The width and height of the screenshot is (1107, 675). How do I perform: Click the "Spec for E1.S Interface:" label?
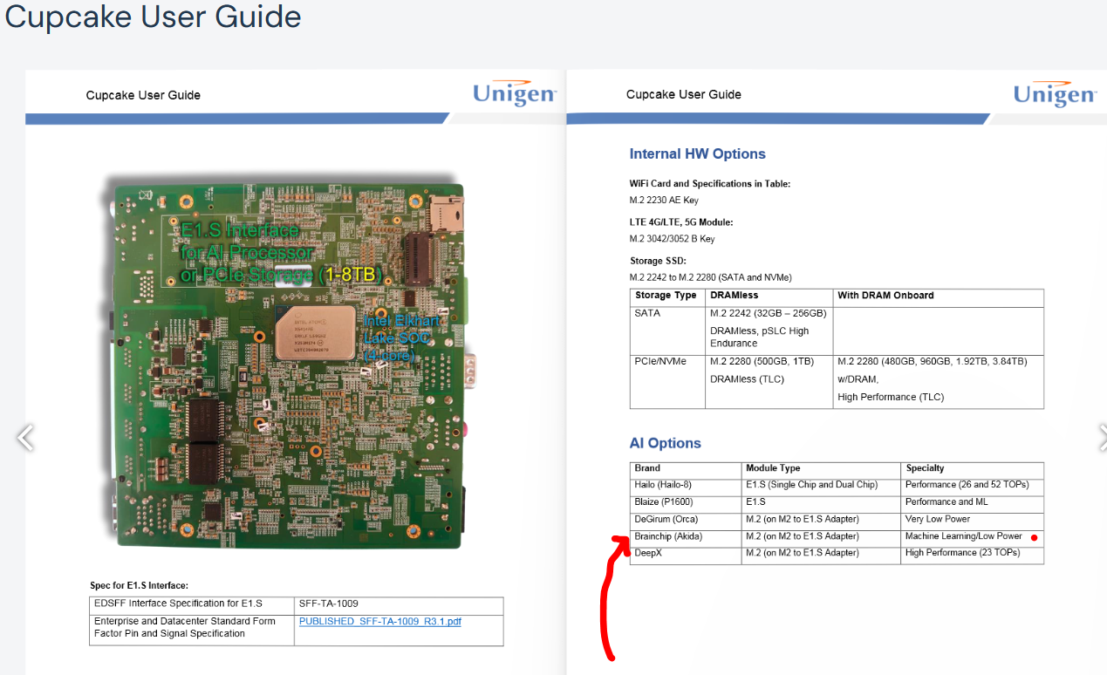[x=140, y=585]
